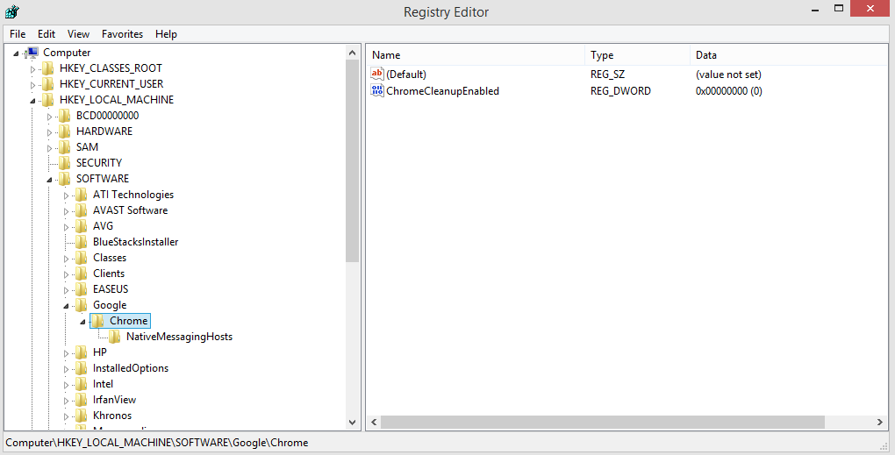
Task: Click the Google folder icon
Action: pos(81,305)
